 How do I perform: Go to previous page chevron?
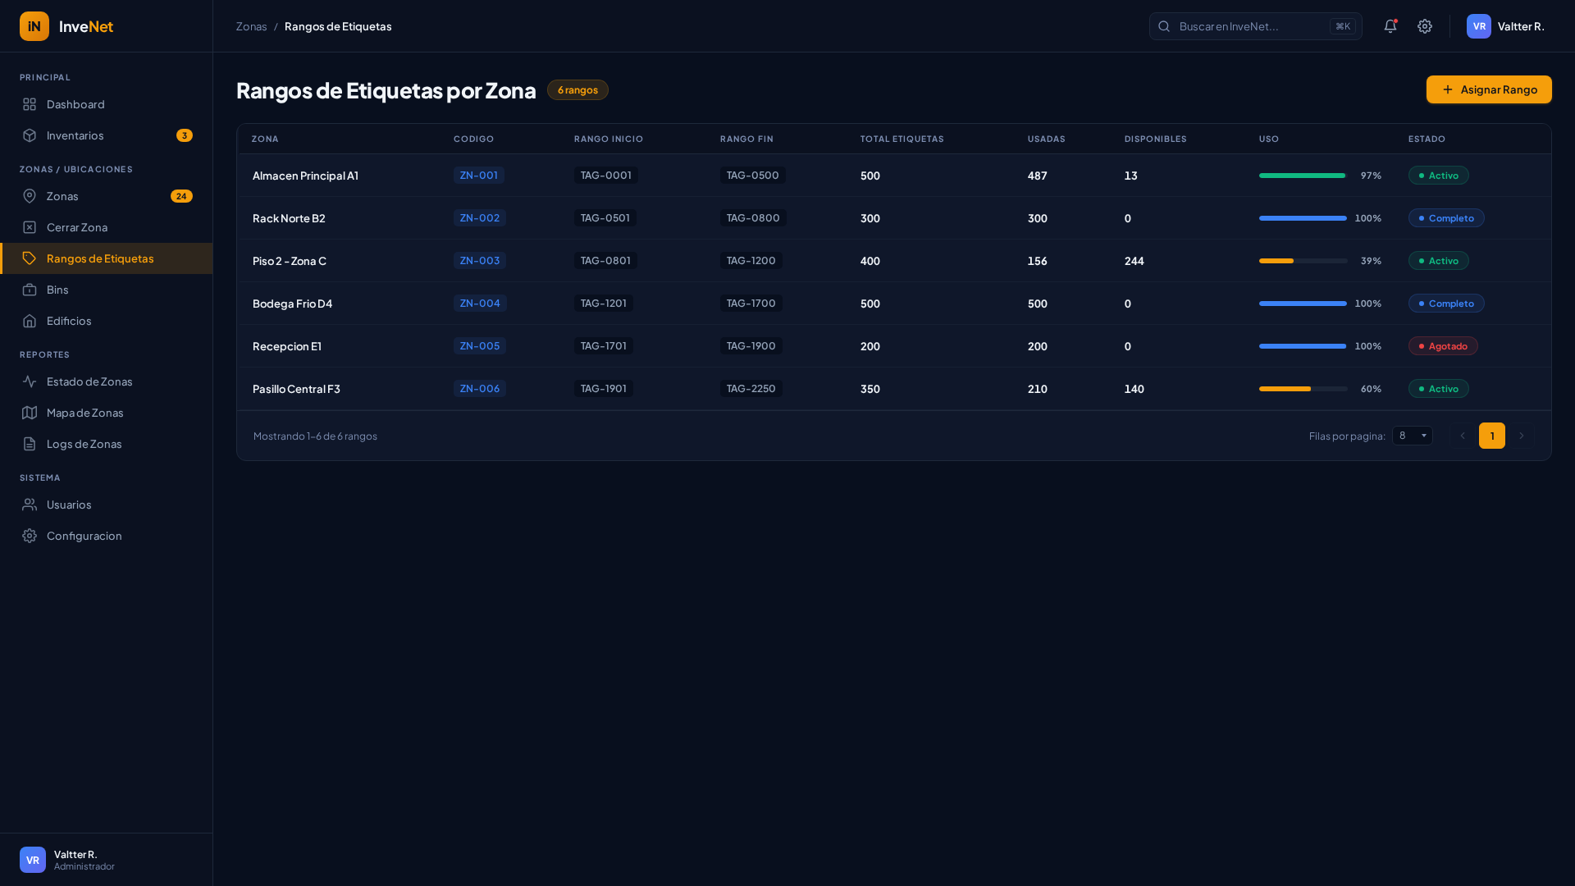[1462, 436]
